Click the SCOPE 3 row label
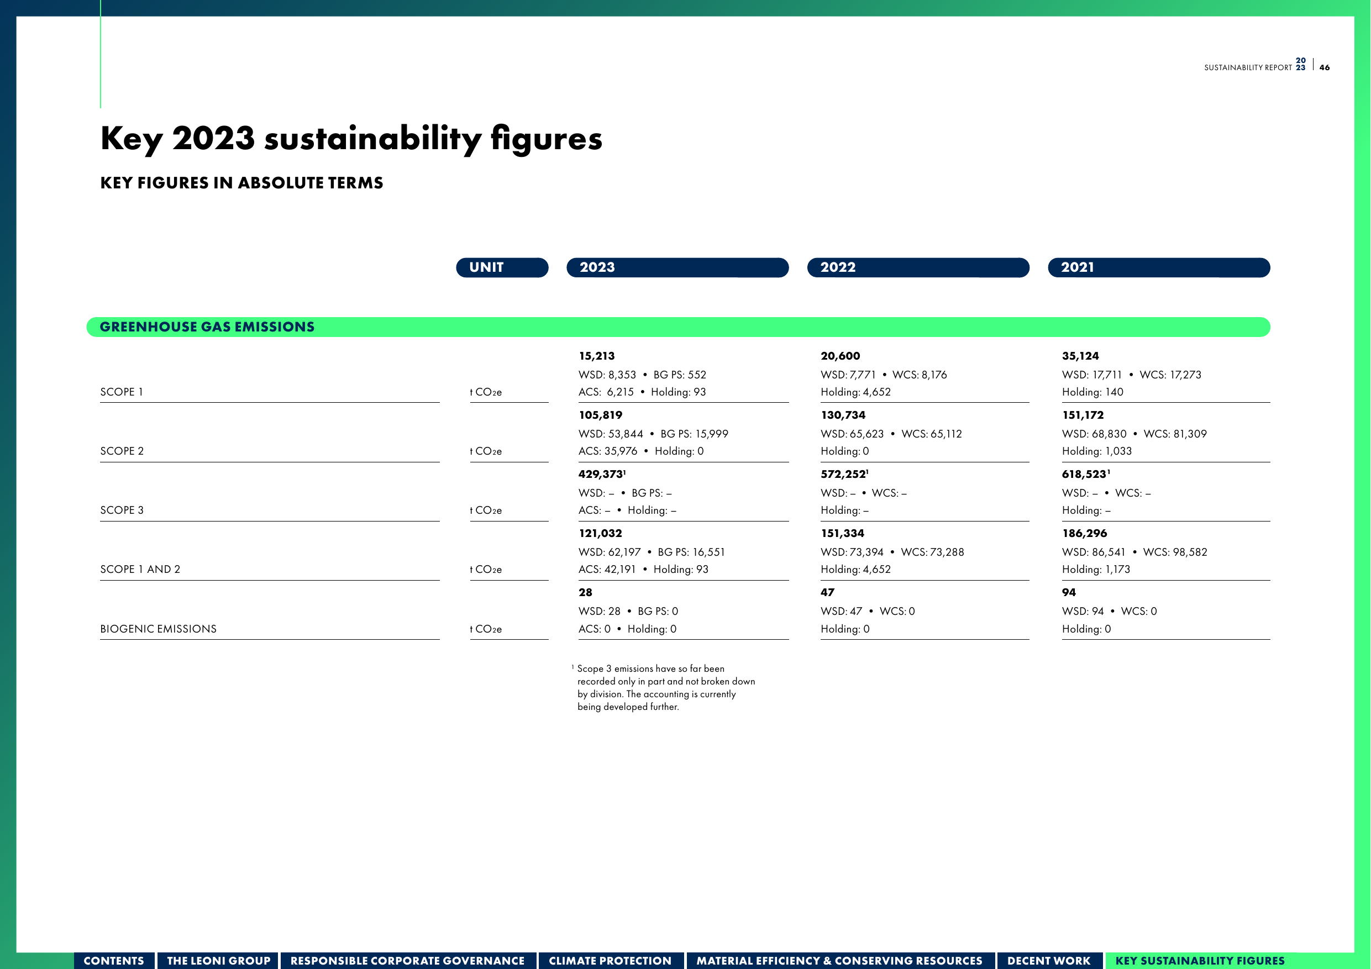1371x969 pixels. (123, 510)
